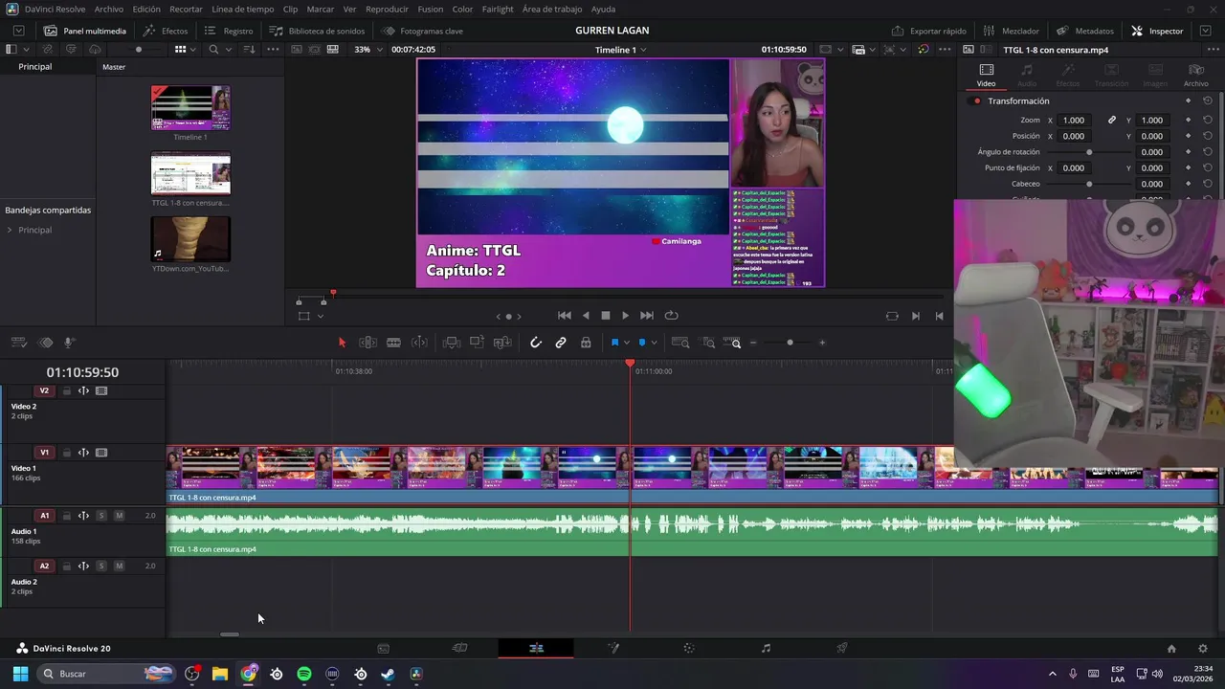Viewport: 1225px width, 689px height.
Task: Adjust the timeline zoom slider
Action: coord(790,343)
